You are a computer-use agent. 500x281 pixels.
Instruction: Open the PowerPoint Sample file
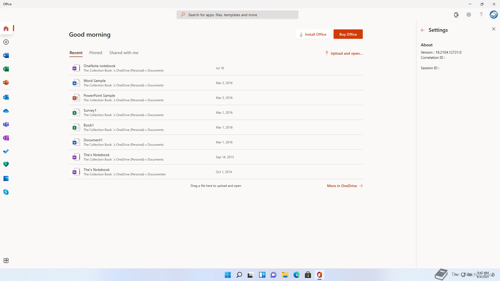(216, 98)
